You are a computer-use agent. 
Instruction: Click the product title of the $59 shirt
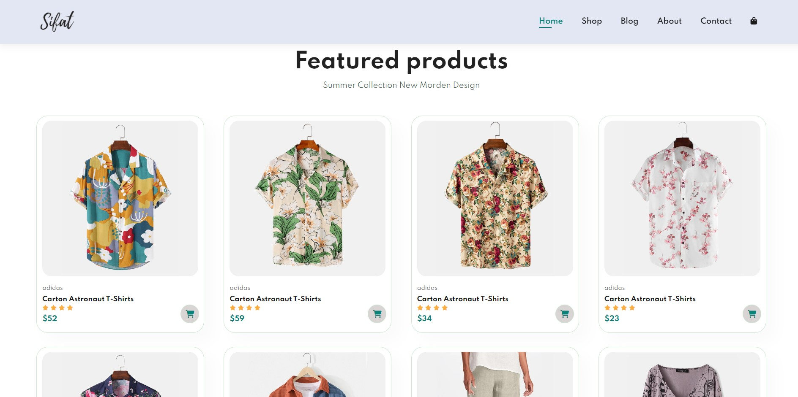click(x=275, y=299)
